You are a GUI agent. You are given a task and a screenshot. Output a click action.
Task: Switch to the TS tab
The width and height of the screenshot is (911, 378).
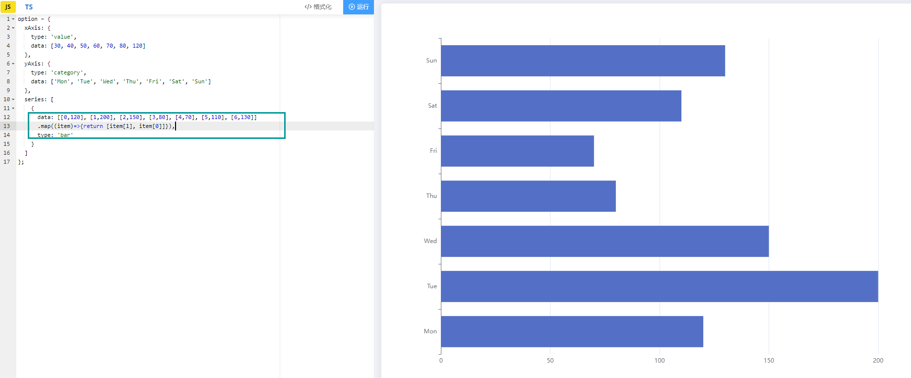pyautogui.click(x=29, y=7)
